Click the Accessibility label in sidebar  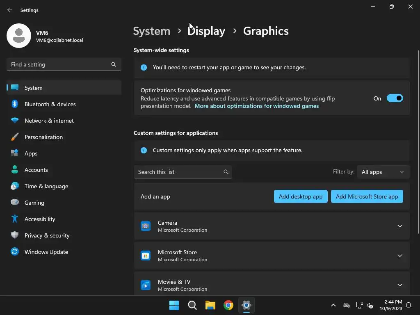[40, 219]
